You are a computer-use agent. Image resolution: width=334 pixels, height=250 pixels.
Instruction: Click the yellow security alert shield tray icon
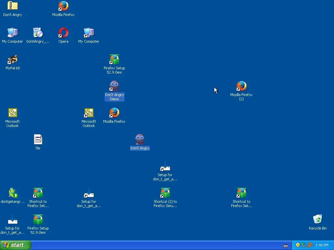(x=298, y=245)
